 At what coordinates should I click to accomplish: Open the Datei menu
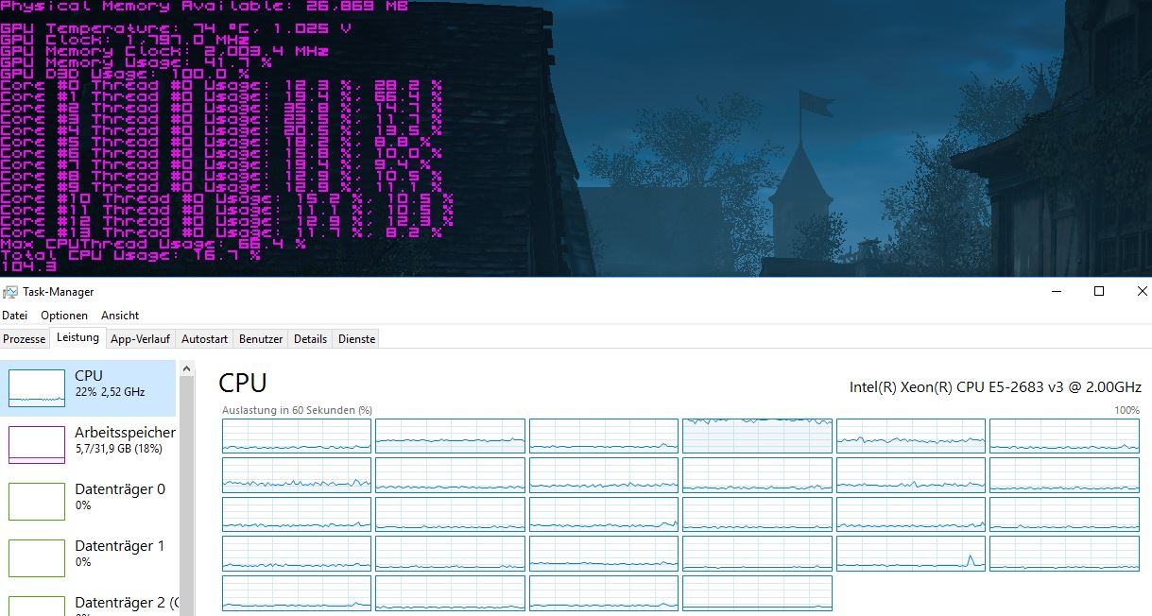(15, 316)
